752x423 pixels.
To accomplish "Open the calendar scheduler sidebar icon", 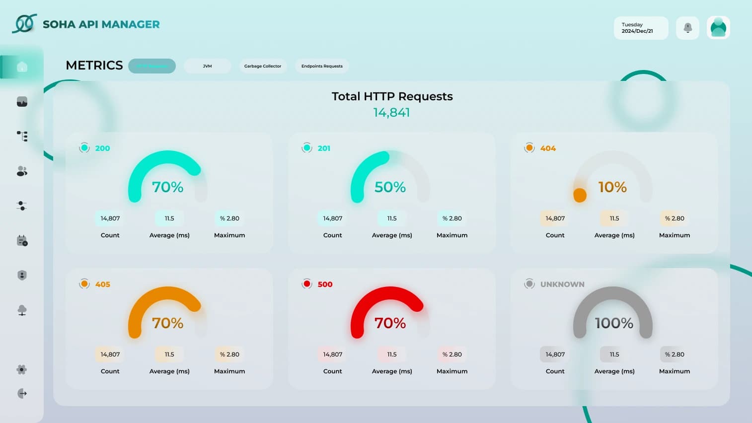I will click(22, 241).
